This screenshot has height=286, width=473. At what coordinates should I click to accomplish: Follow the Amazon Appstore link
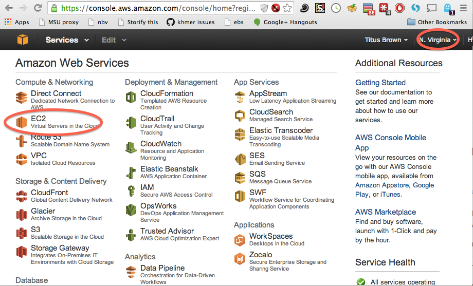(382, 185)
